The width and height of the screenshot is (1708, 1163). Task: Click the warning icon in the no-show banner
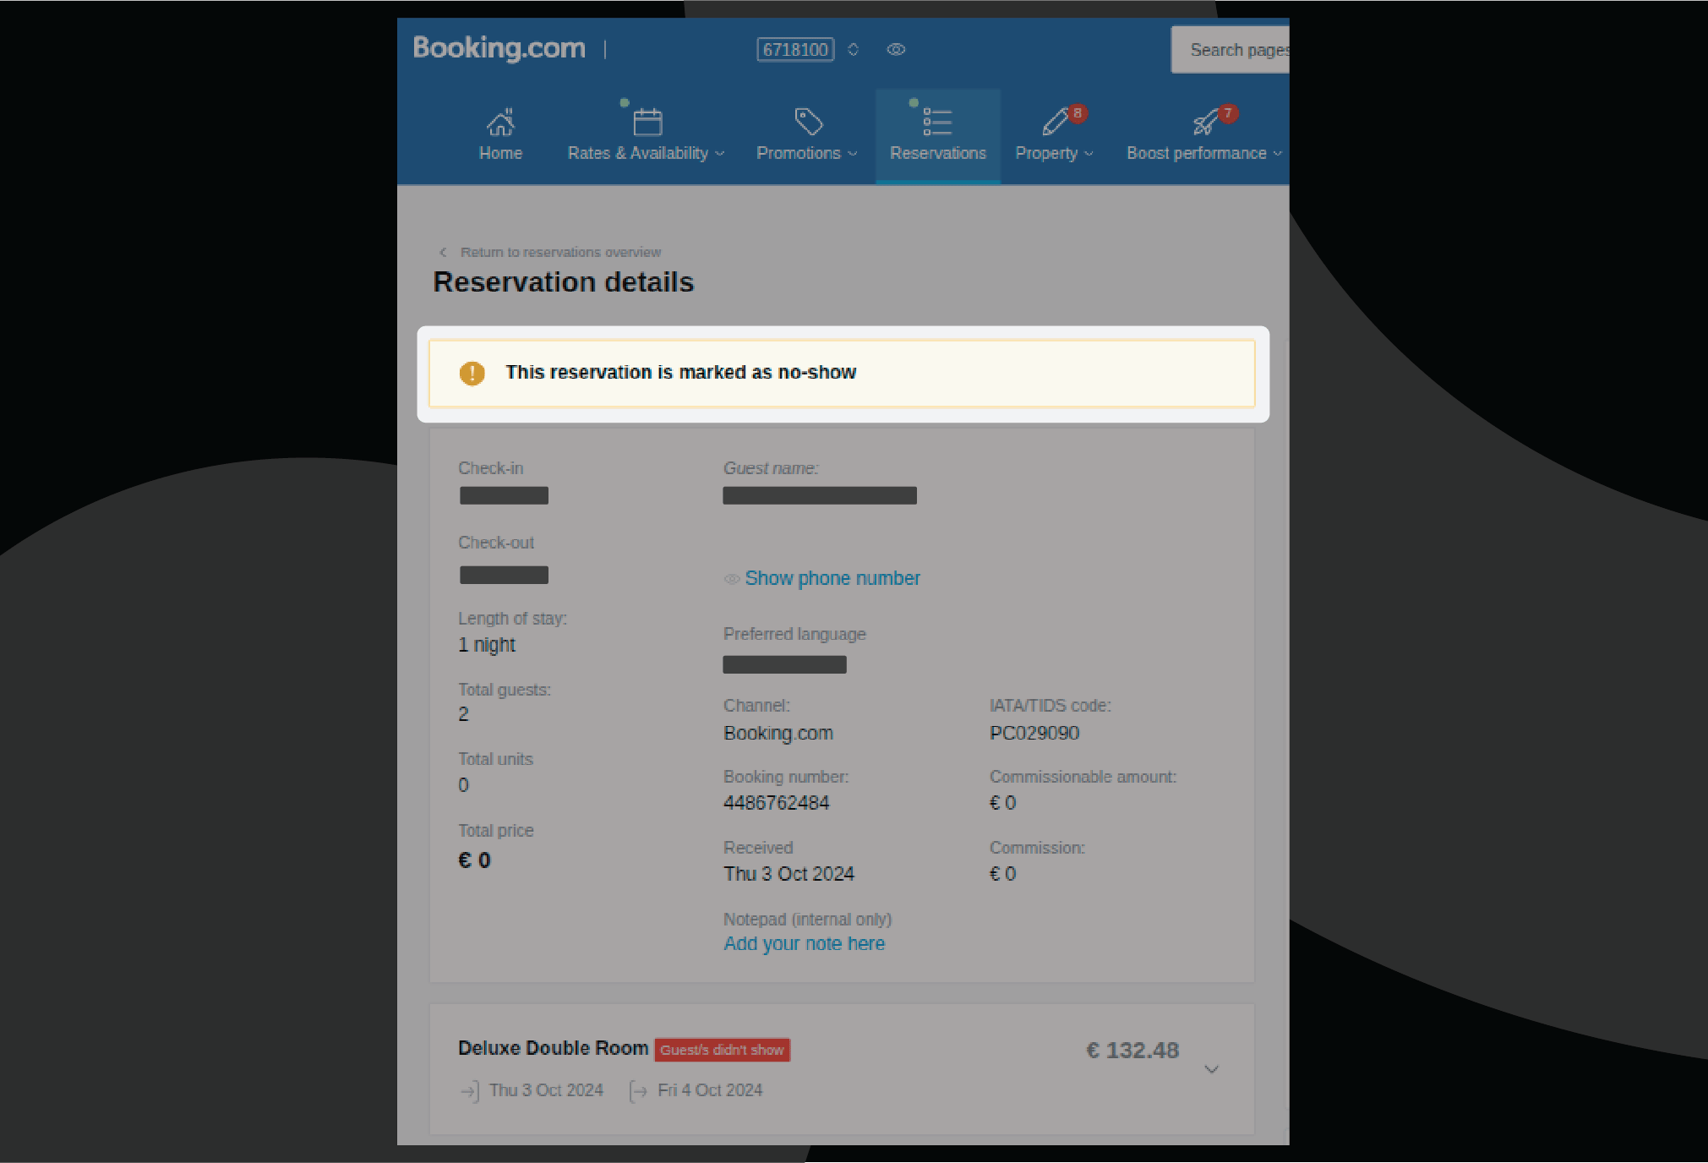click(x=472, y=373)
